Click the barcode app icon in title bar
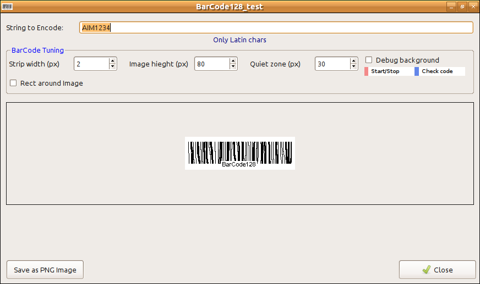Image resolution: width=480 pixels, height=284 pixels. point(8,7)
